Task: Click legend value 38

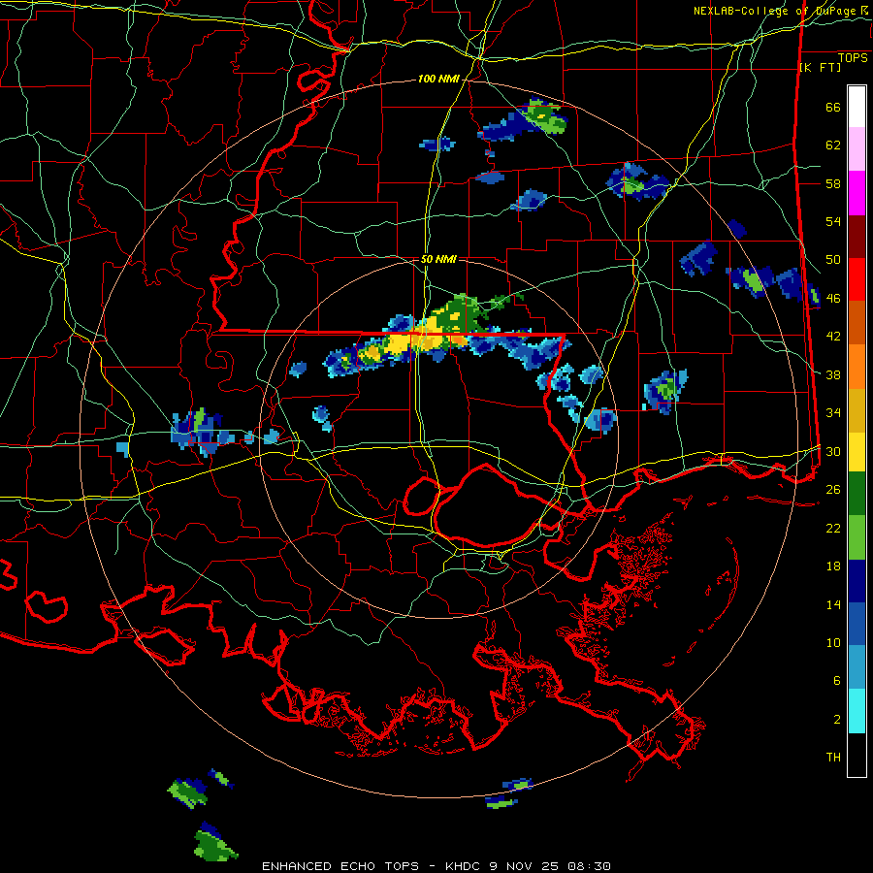Action: [x=833, y=374]
